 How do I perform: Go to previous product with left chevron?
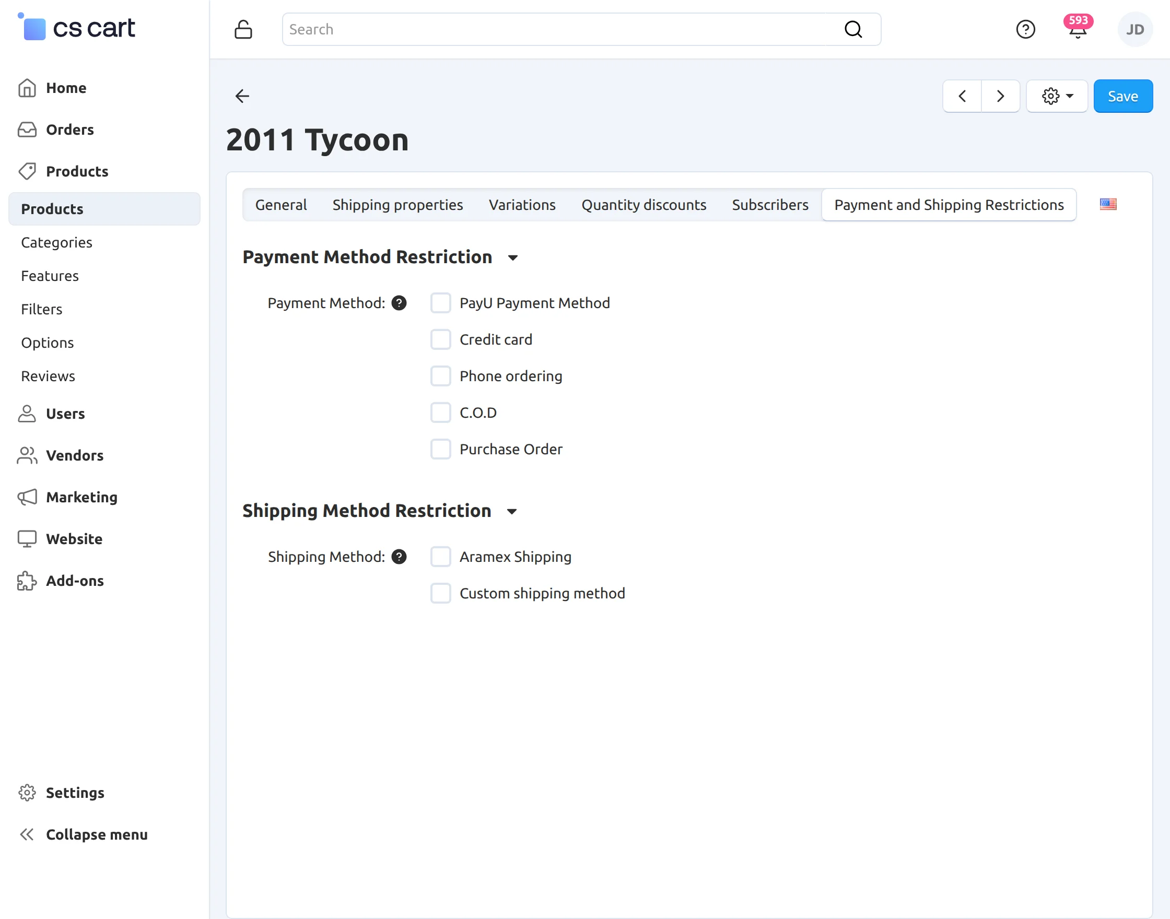point(962,96)
